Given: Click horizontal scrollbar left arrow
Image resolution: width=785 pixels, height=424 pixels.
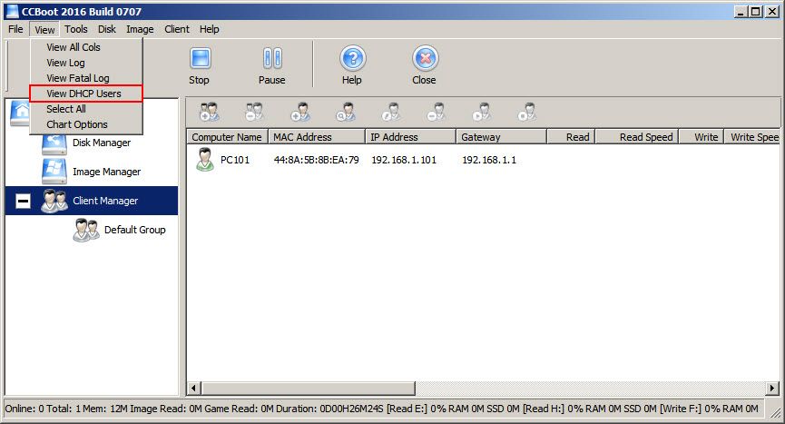Looking at the screenshot, I should (x=194, y=388).
